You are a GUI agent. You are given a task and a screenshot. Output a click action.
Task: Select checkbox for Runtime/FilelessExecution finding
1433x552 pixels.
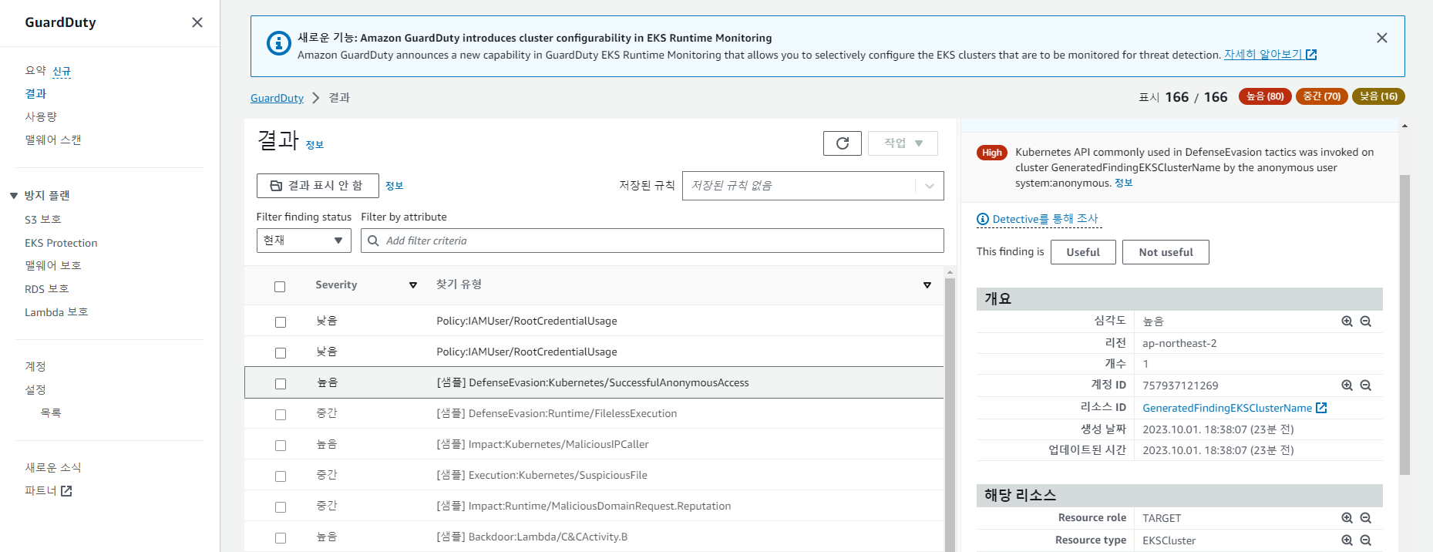(x=281, y=415)
